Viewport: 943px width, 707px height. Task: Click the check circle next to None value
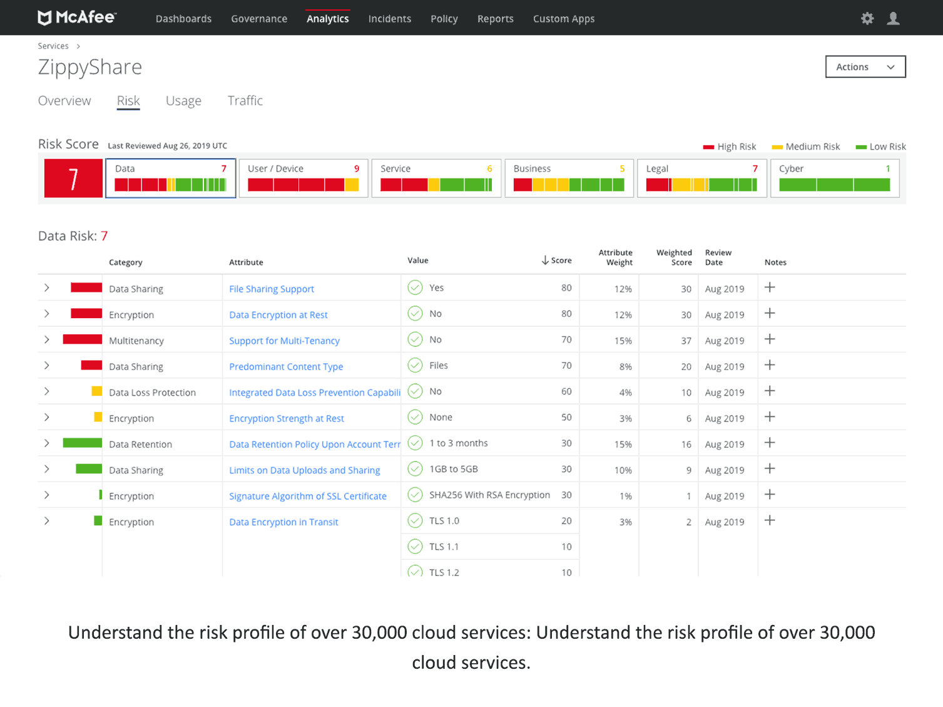[x=415, y=417]
